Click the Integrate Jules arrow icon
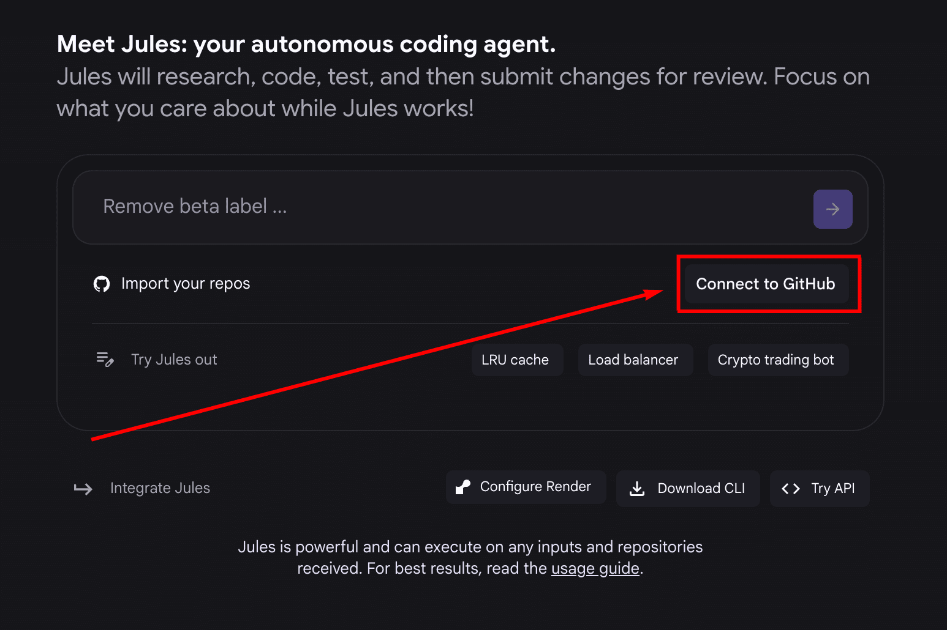This screenshot has height=630, width=947. (83, 488)
